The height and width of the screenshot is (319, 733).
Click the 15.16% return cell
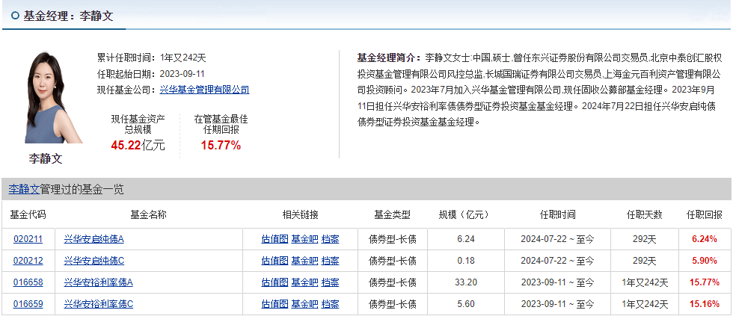point(704,304)
